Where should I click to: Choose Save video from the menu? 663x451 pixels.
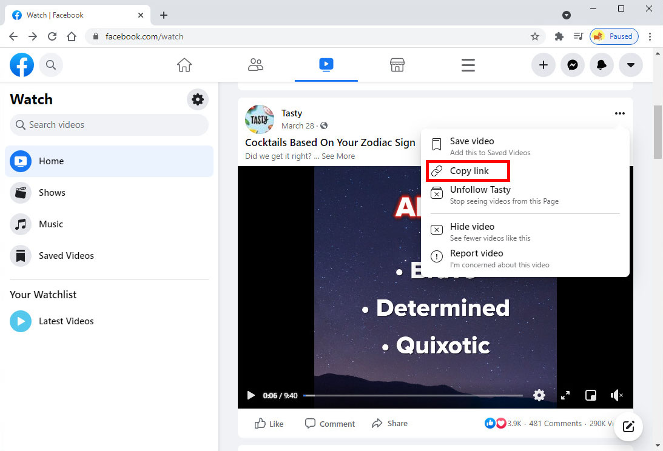coord(525,146)
